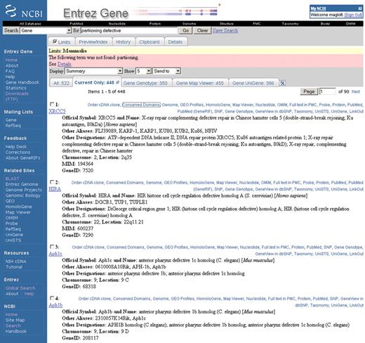The height and width of the screenshot is (343, 365).
Task: Open NIH cDNA under Resources
Action: [16, 261]
